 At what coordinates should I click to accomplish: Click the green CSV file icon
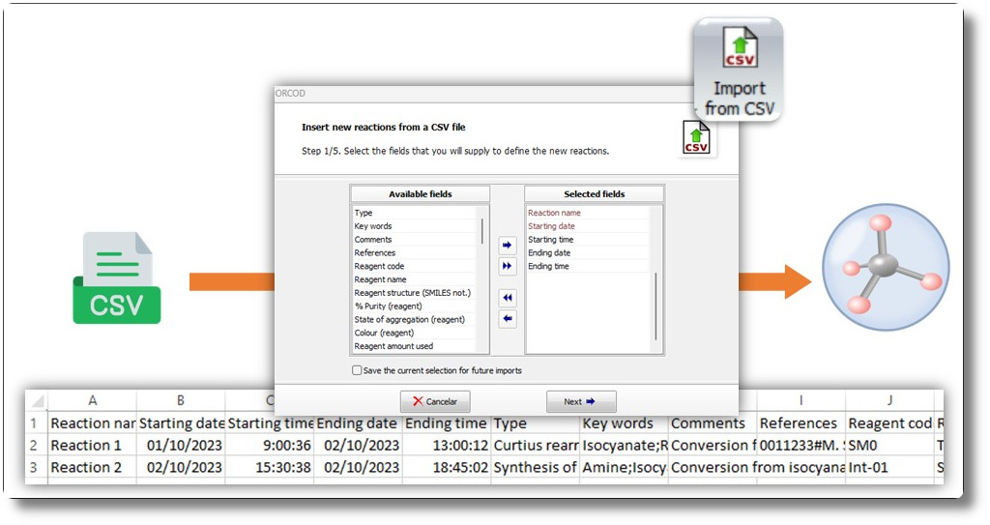(x=117, y=278)
